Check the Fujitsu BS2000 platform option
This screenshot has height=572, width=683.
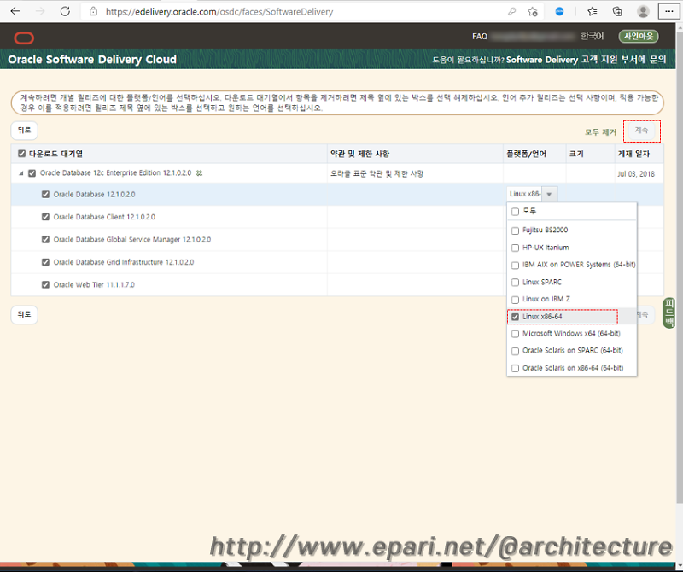[x=515, y=231]
